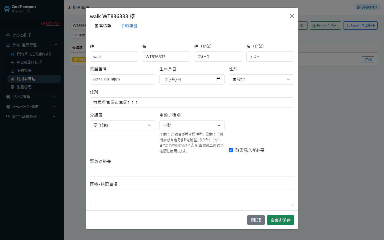Open the 介護度 dropdown
Image resolution: width=384 pixels, height=240 pixels.
[x=122, y=125]
